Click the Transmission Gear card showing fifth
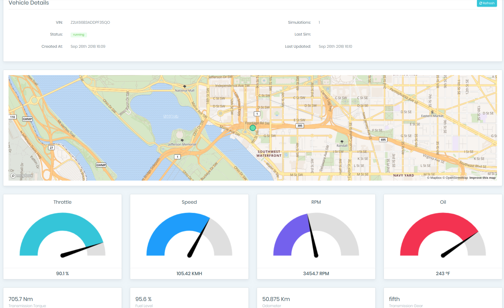This screenshot has height=308, width=504. [443, 299]
